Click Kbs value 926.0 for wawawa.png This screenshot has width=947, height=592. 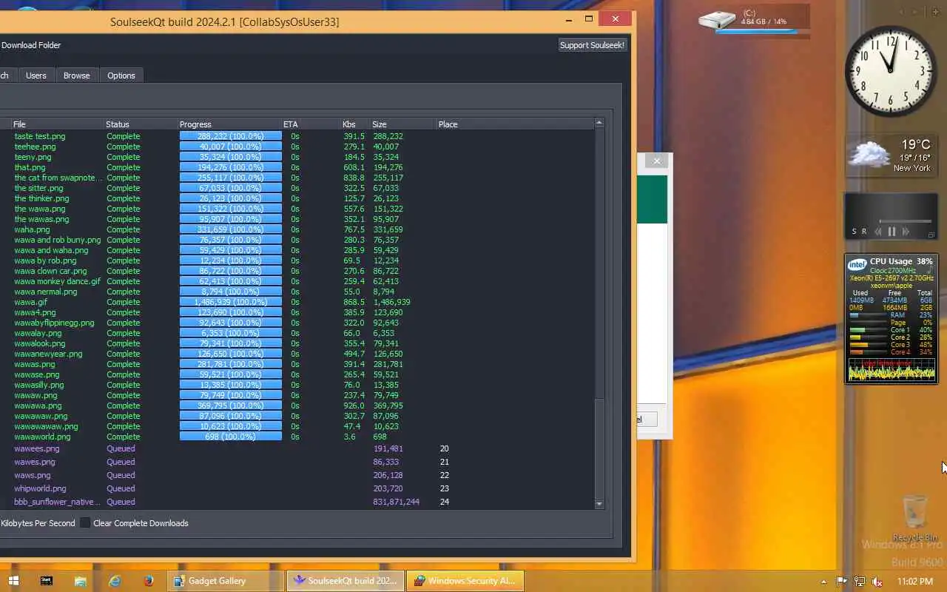354,406
